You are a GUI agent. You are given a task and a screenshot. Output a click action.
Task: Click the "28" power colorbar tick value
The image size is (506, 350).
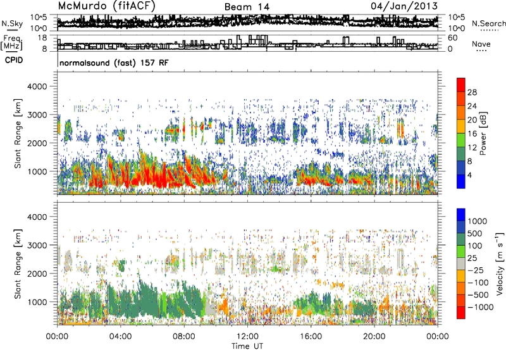click(x=472, y=92)
